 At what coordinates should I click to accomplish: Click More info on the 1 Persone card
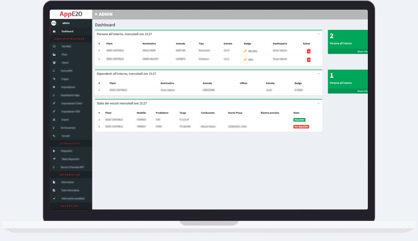362,91
